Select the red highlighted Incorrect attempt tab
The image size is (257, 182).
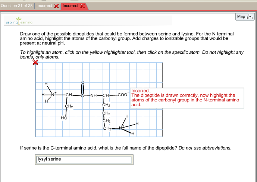[74, 6]
